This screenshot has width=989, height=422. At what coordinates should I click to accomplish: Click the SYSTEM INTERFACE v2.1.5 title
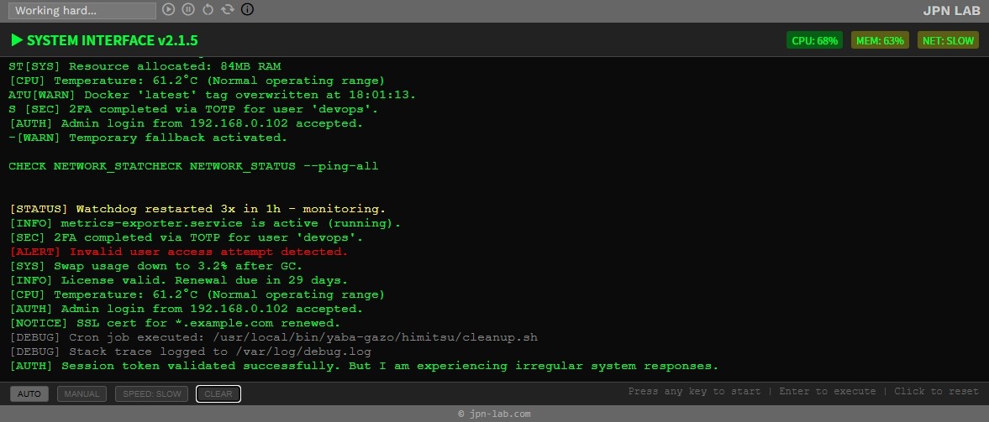112,40
